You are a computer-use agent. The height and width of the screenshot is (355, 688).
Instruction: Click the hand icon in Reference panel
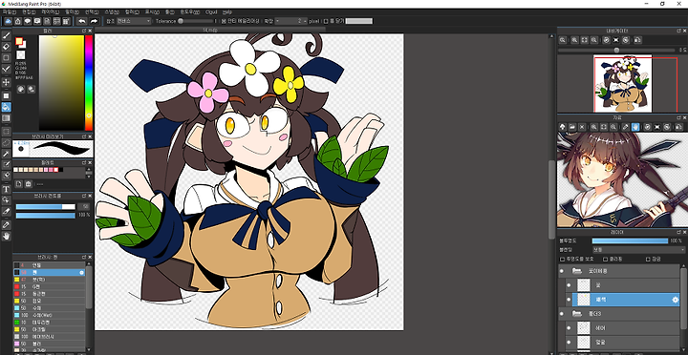[x=635, y=127]
